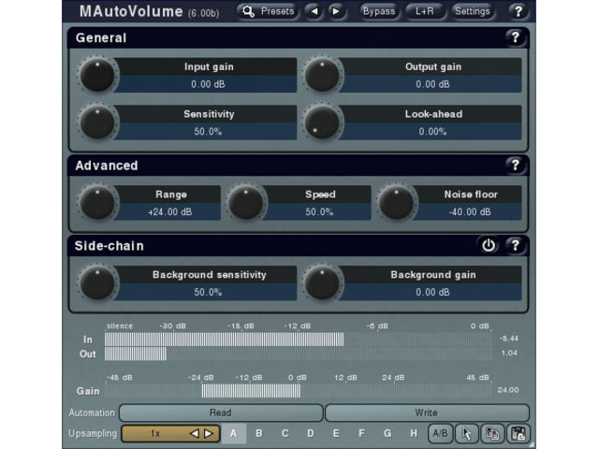
Task: Click the Look-ahead knob
Action: point(322,123)
